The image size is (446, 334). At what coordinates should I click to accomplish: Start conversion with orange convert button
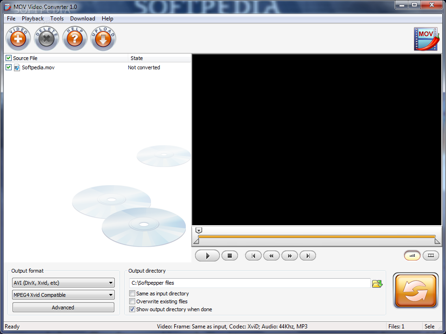tap(415, 291)
